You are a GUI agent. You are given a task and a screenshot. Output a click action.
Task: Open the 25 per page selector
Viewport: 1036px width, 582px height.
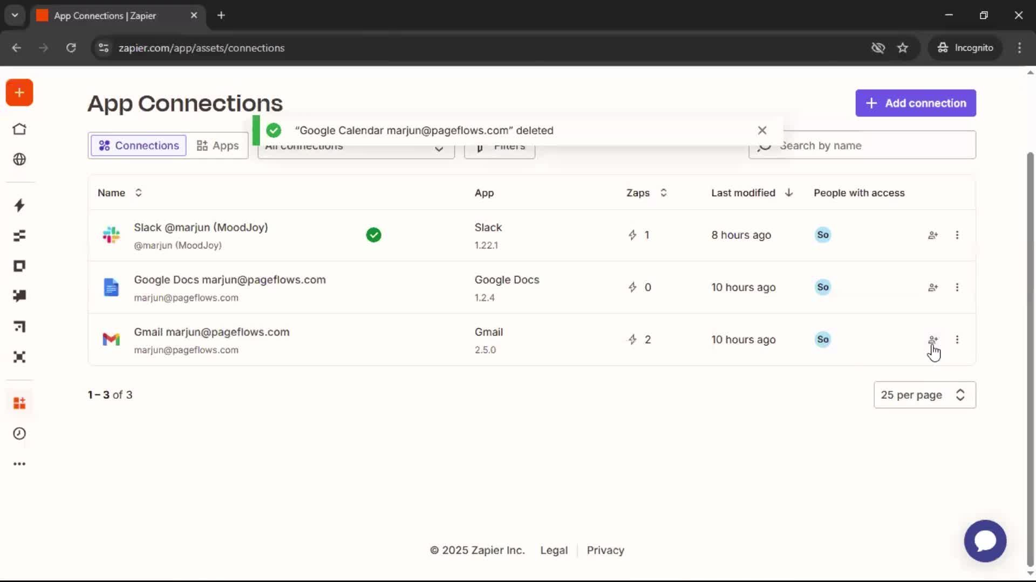tap(925, 395)
